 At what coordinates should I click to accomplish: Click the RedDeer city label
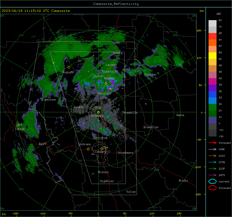[109, 78]
